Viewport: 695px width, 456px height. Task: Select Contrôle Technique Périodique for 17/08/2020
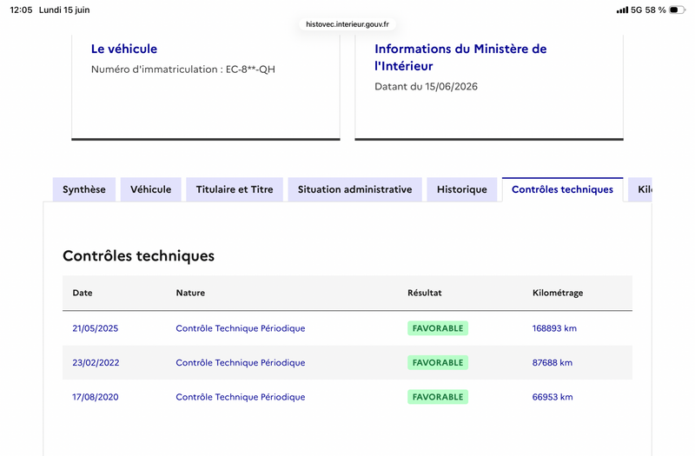(241, 397)
